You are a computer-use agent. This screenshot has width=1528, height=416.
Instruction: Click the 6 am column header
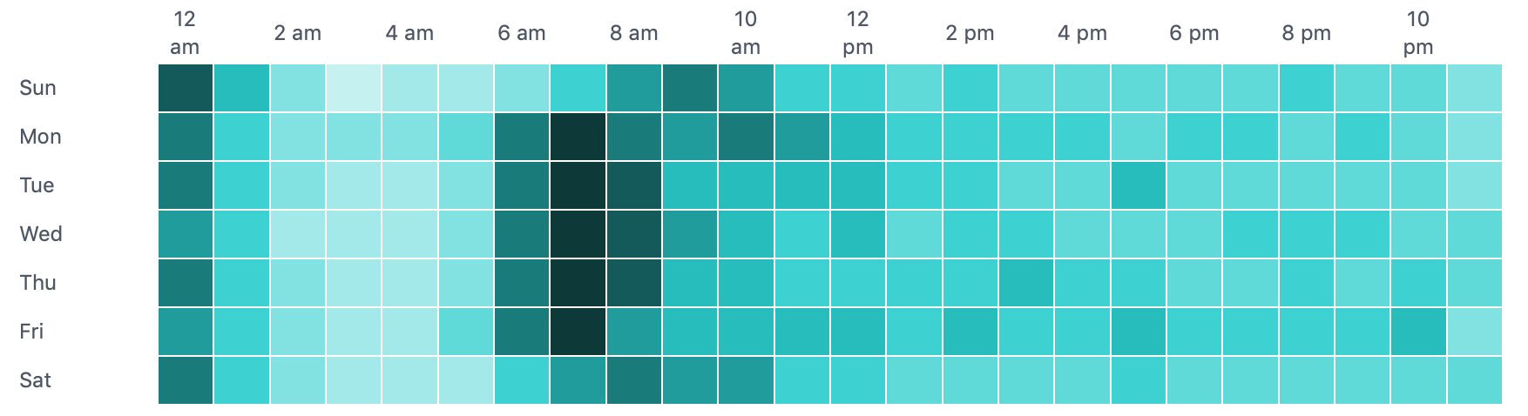(522, 33)
